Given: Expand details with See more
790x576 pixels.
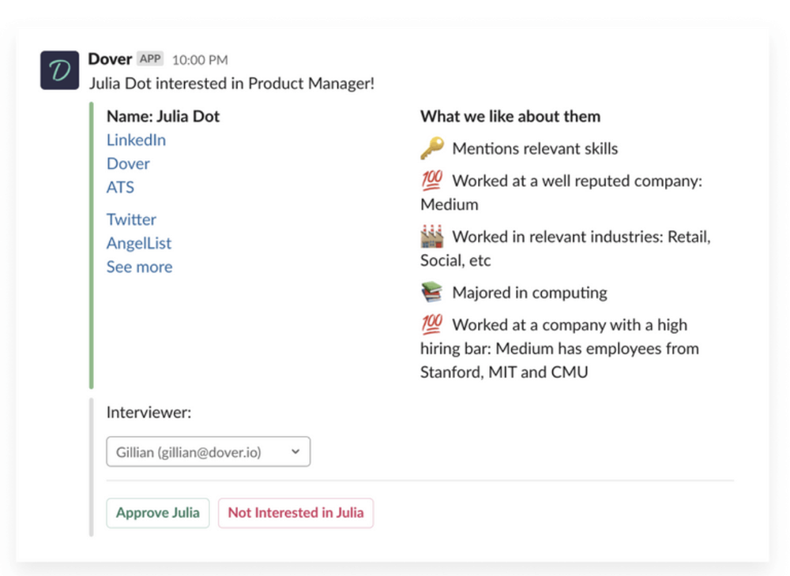Looking at the screenshot, I should [x=139, y=267].
